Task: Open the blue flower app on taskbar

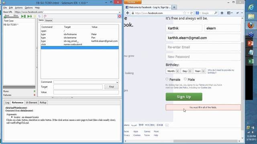Action: pyautogui.click(x=251, y=34)
